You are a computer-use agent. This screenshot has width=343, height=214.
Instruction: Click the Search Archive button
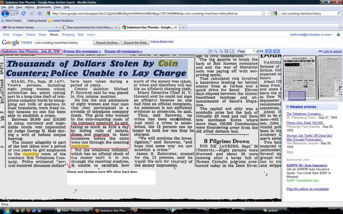[107, 42]
